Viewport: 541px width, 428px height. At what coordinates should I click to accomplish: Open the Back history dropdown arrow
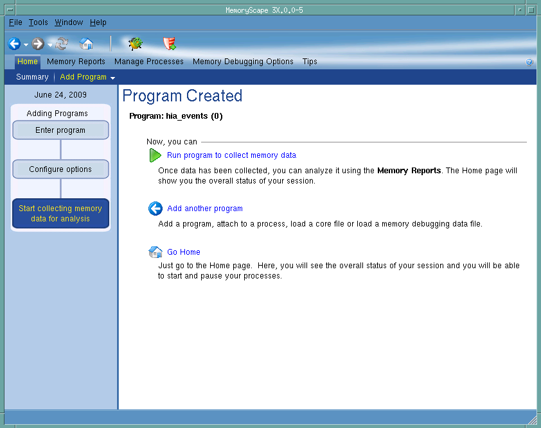(26, 45)
